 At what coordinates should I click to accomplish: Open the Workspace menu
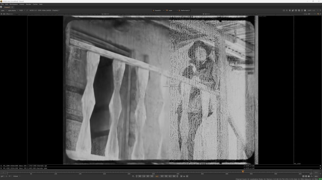coord(13,4)
